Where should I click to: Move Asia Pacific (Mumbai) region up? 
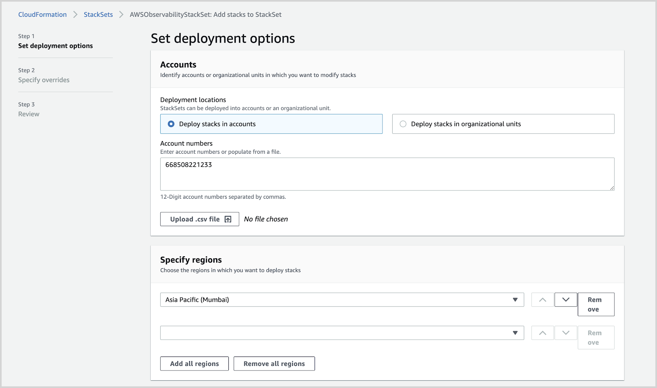click(x=542, y=299)
